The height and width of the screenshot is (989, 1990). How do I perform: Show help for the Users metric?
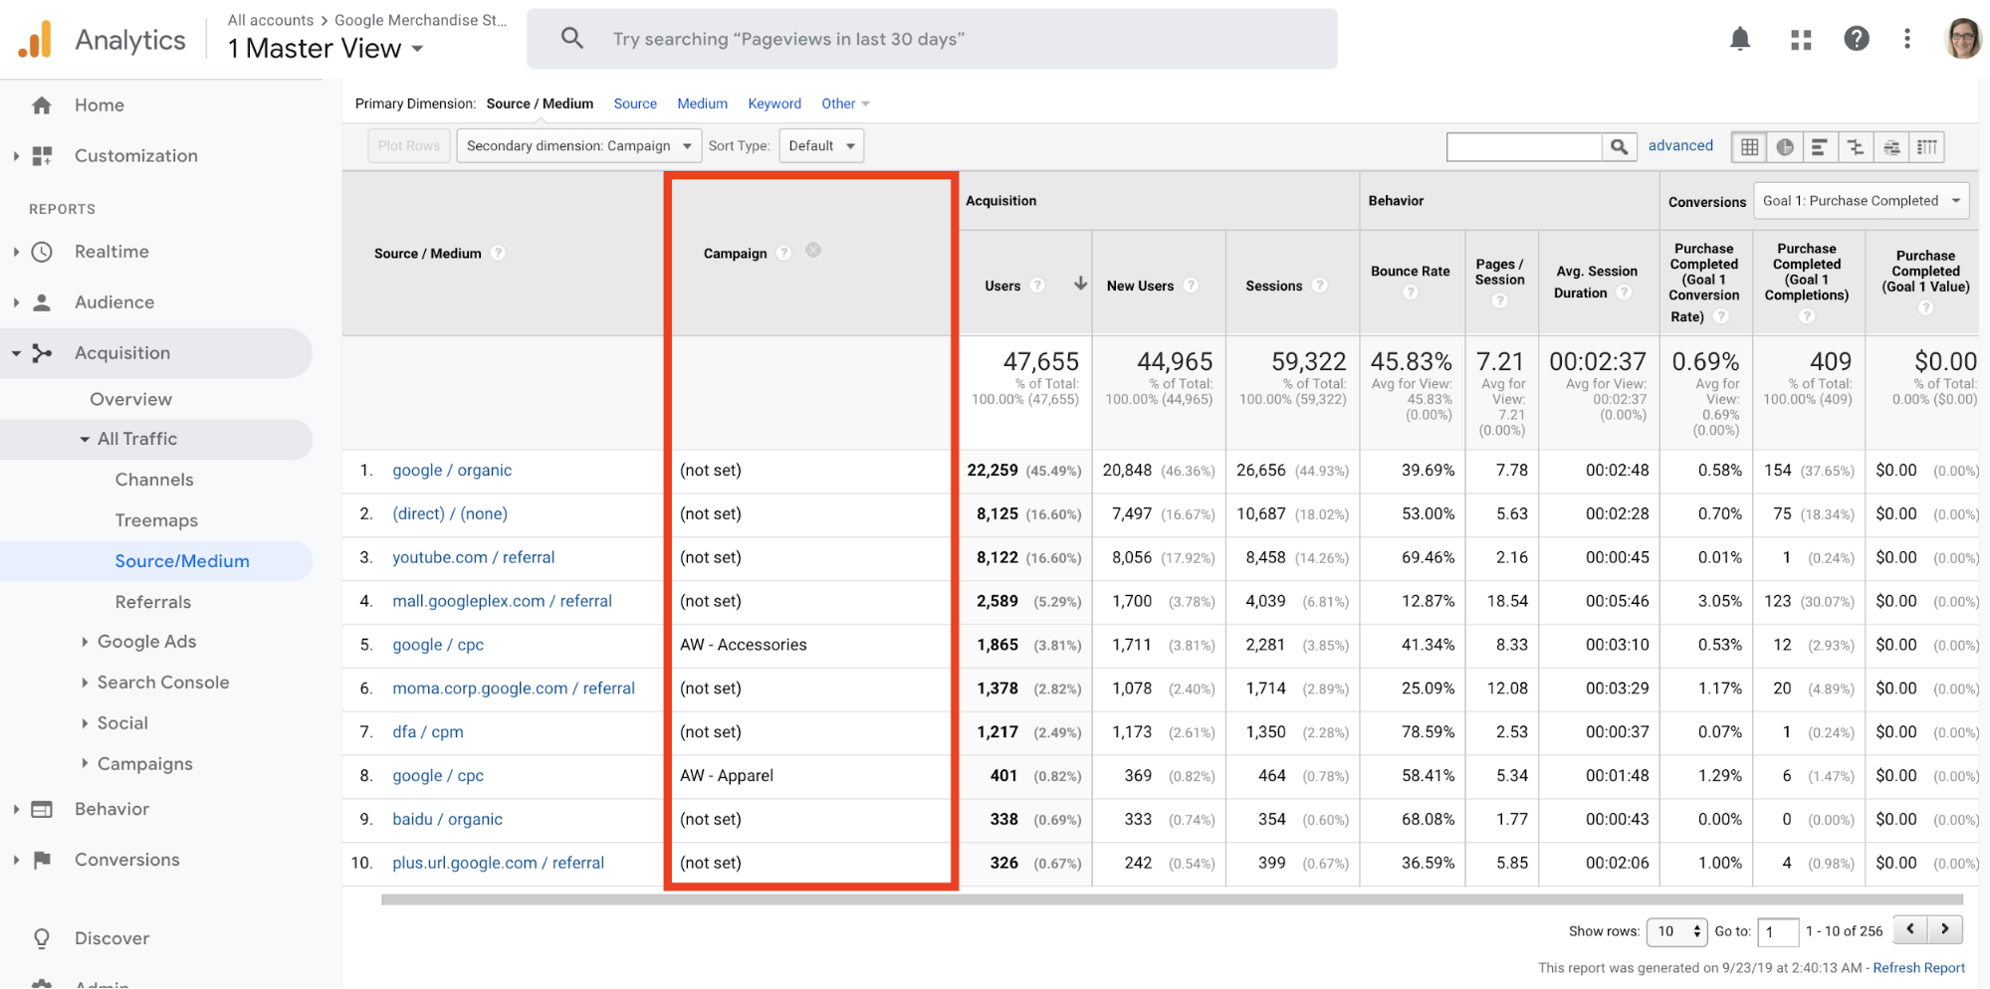tap(1037, 286)
